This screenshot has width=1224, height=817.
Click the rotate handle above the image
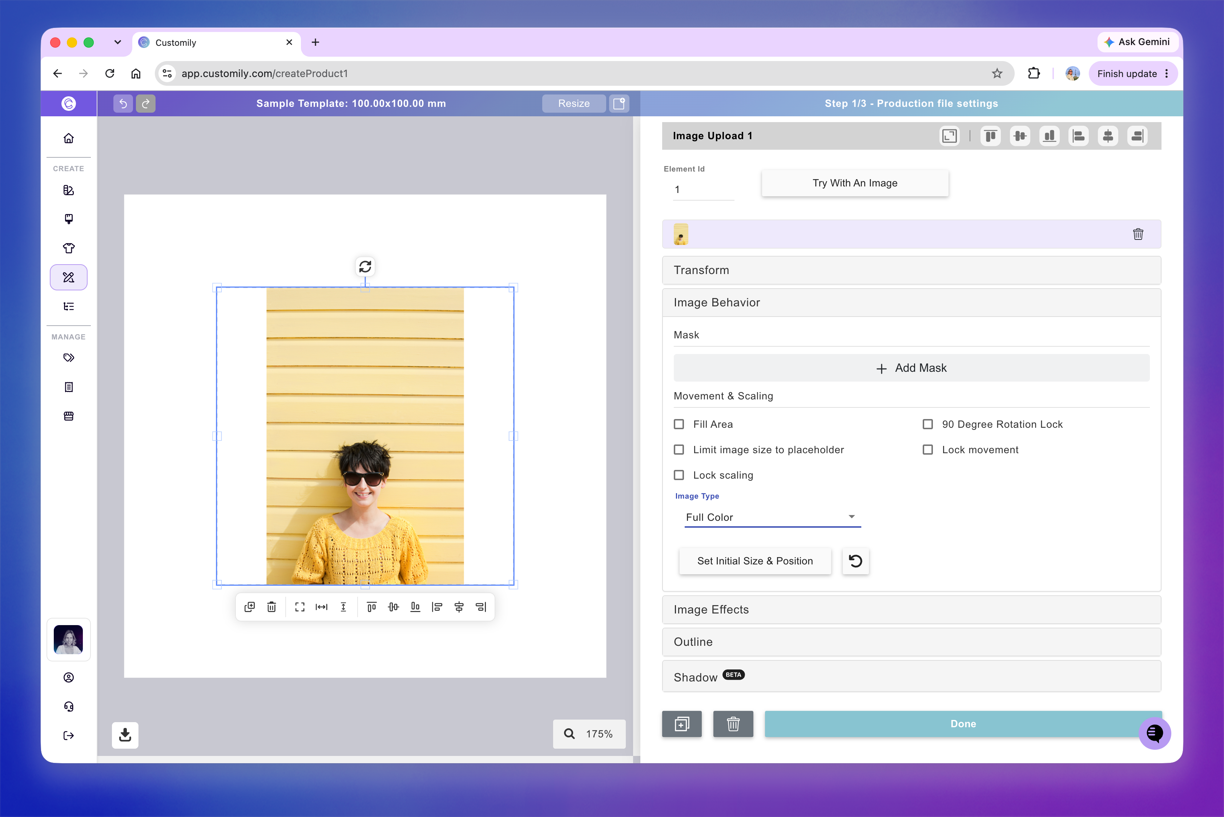click(x=365, y=266)
